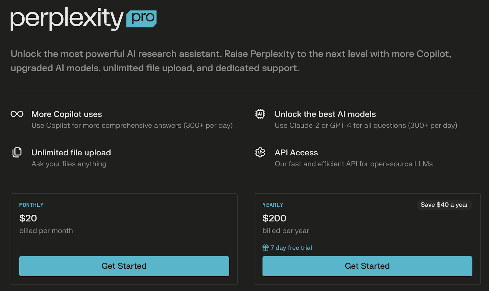Screen dimensions: 489x291
Task: Click the AI chip icon
Action: [260, 114]
